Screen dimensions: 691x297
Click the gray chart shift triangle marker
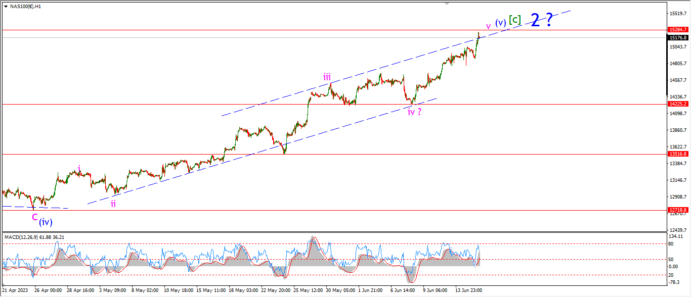tap(447, 3)
